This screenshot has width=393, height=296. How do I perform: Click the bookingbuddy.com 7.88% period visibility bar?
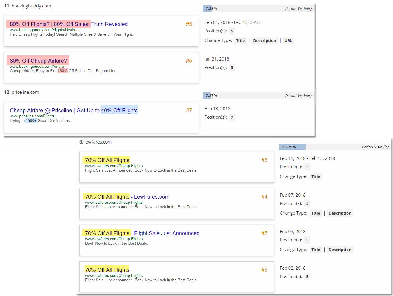tap(258, 9)
